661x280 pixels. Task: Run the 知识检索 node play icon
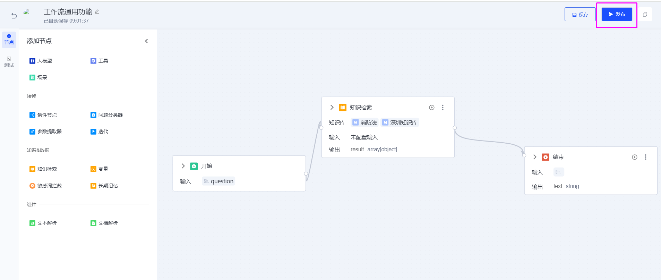(432, 108)
